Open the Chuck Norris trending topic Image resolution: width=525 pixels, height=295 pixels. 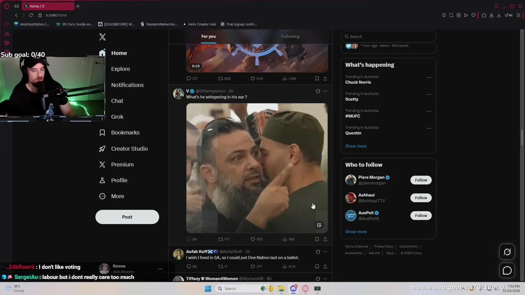[358, 82]
